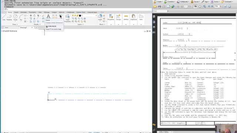Click the new drawing tab plus button
The height and width of the screenshot is (133, 237).
[36, 28]
